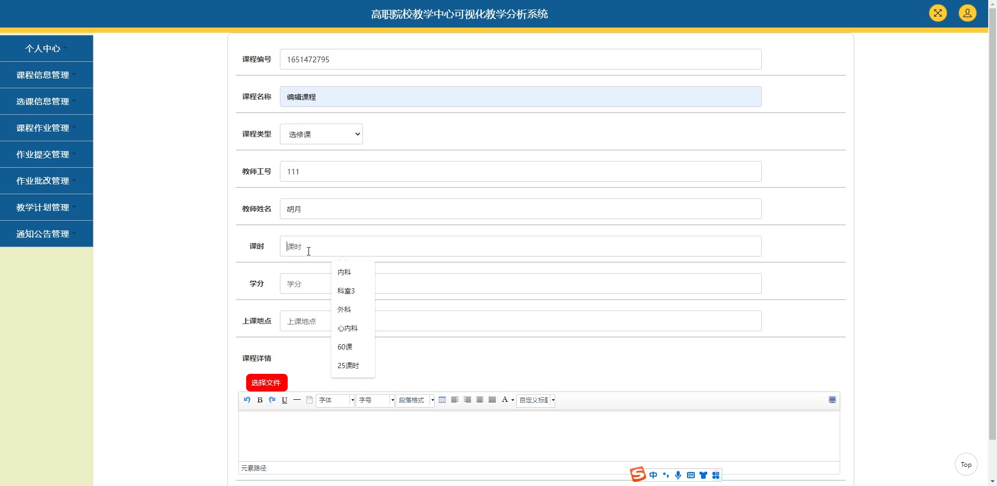Expand the 课程信息管理 sidebar menu
The image size is (997, 486).
click(x=46, y=75)
